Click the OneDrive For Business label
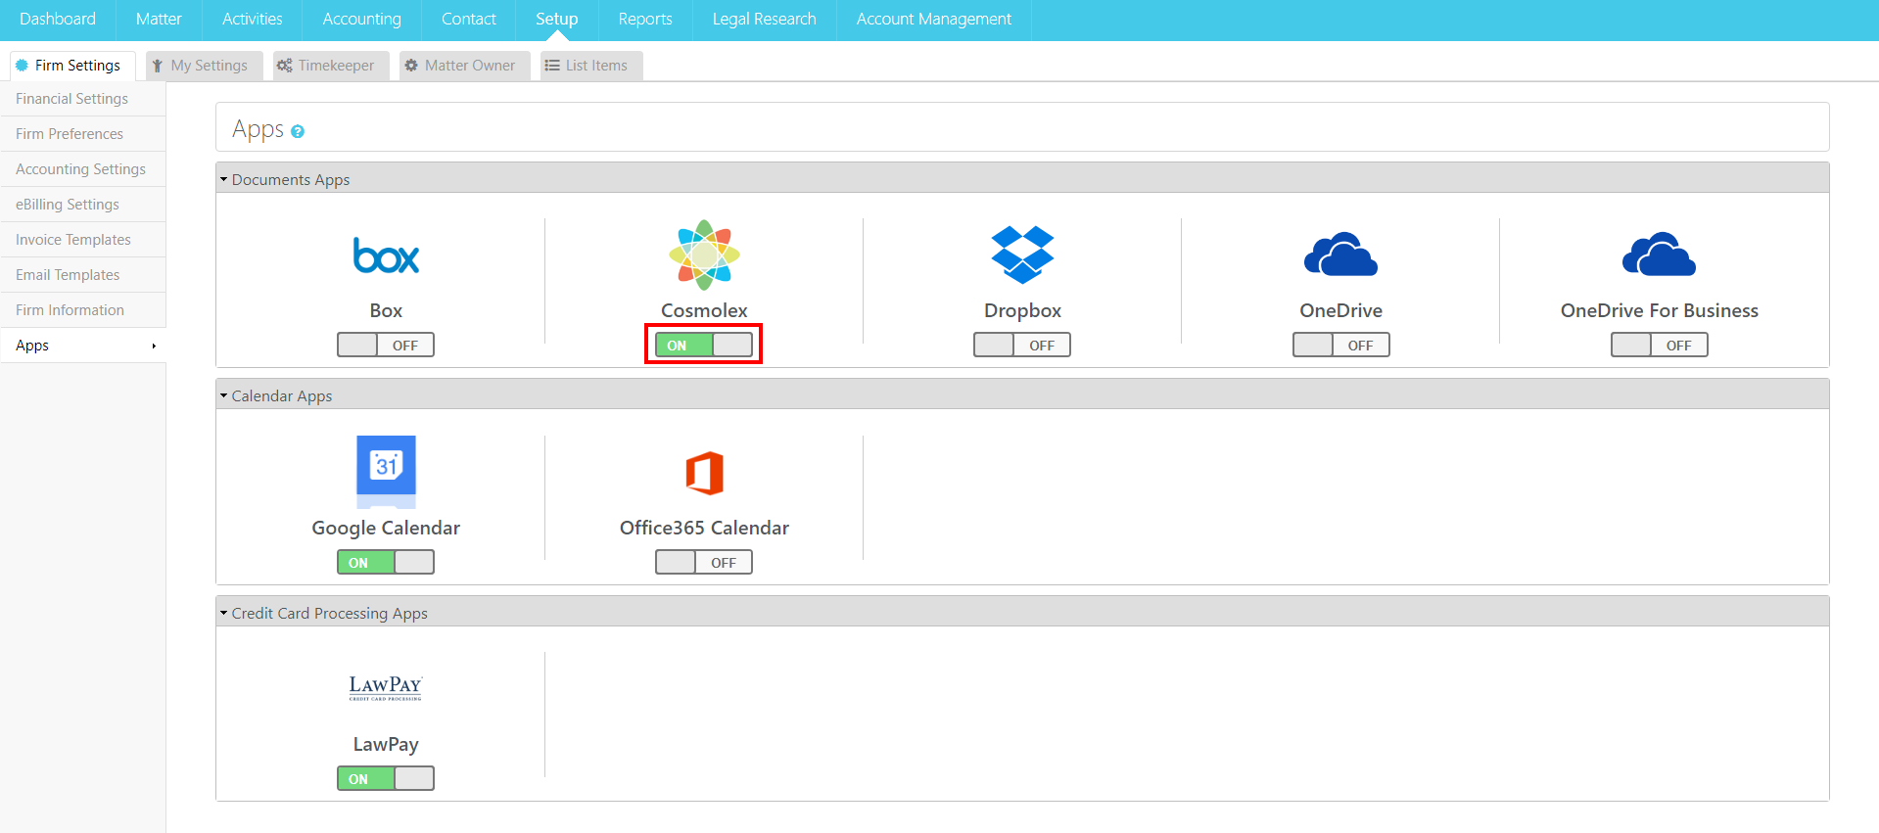This screenshot has height=833, width=1879. pos(1659,310)
